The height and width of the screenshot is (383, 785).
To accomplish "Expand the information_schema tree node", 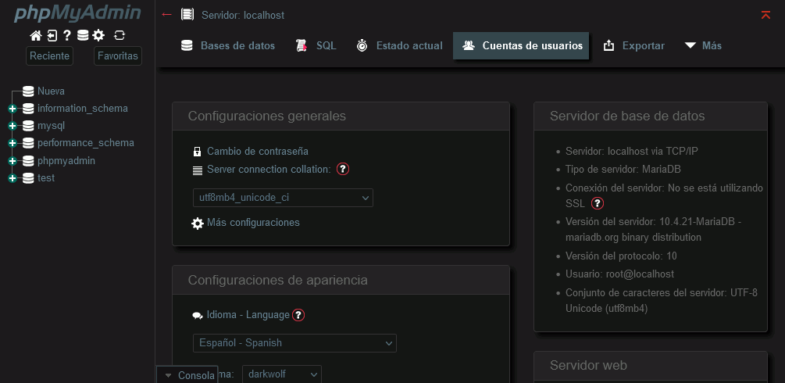I will click(x=12, y=109).
